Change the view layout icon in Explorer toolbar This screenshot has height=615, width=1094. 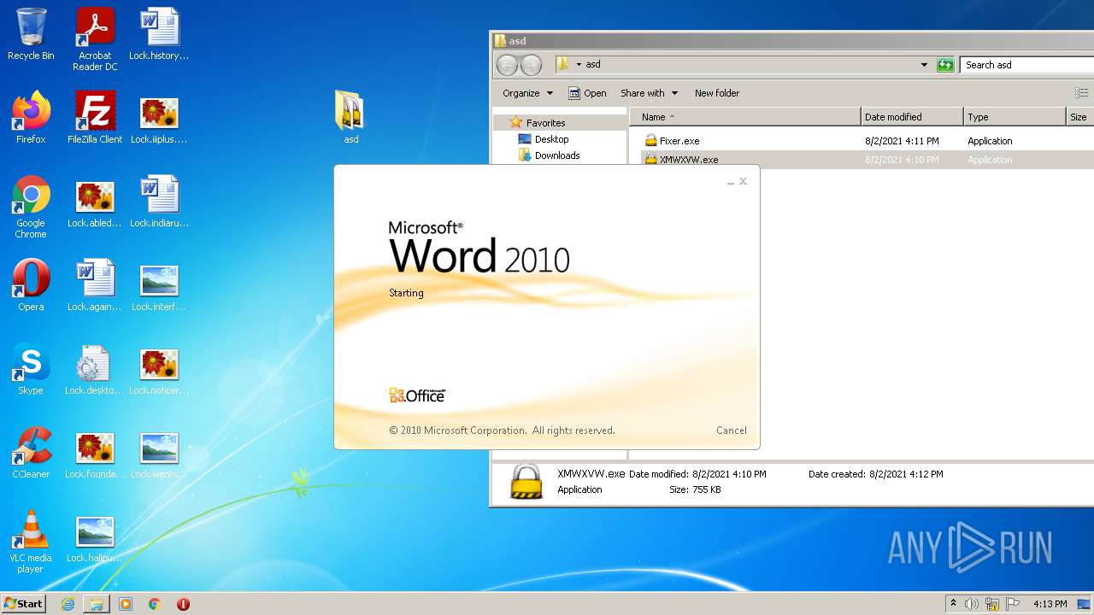click(x=1081, y=93)
